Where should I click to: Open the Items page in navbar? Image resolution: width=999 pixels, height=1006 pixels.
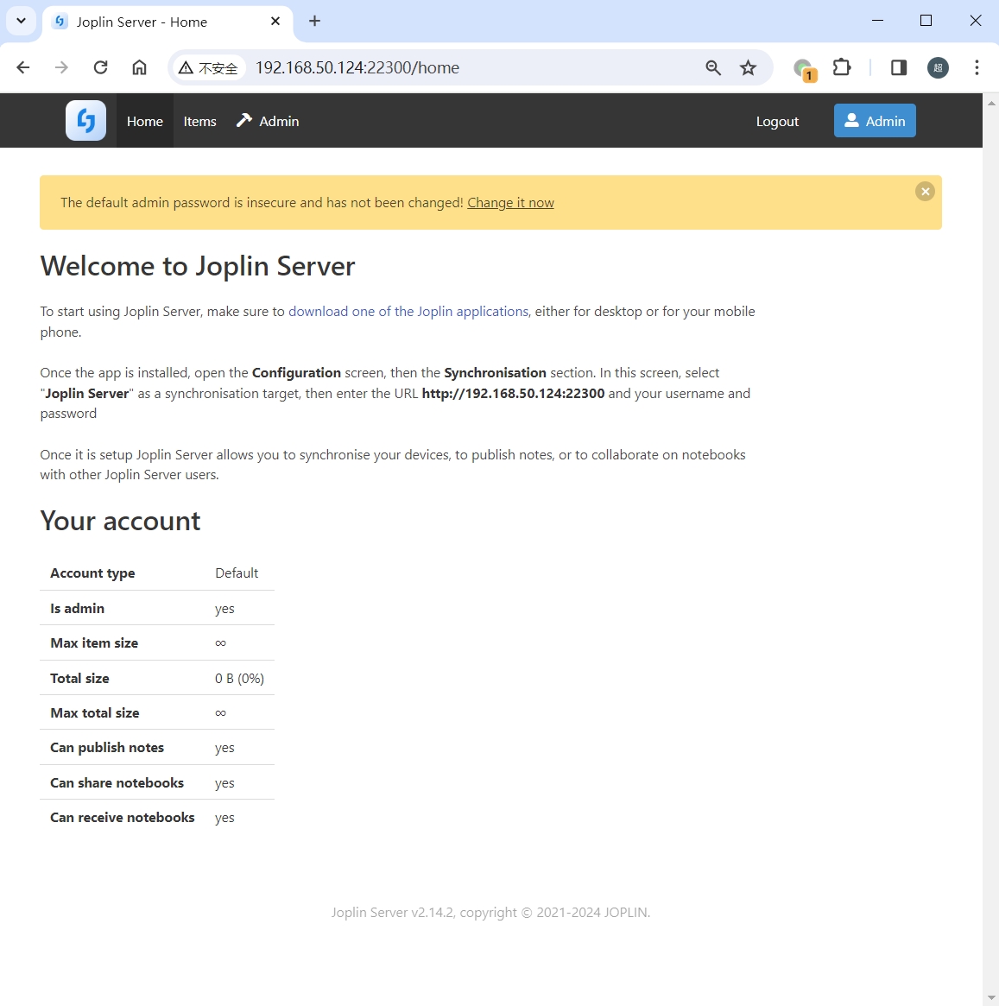point(199,122)
